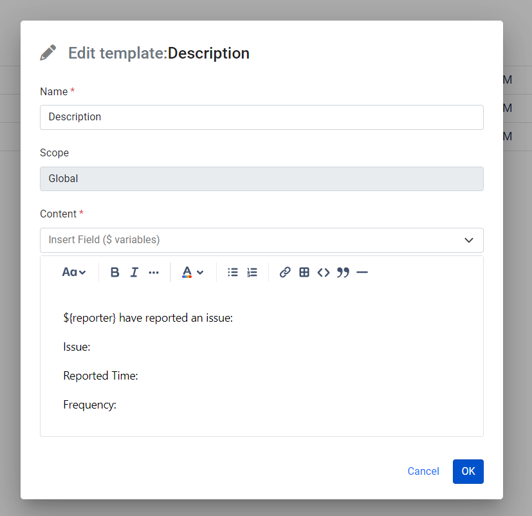532x516 pixels.
Task: Place cursor on the Reported Time: line
Action: (x=100, y=376)
